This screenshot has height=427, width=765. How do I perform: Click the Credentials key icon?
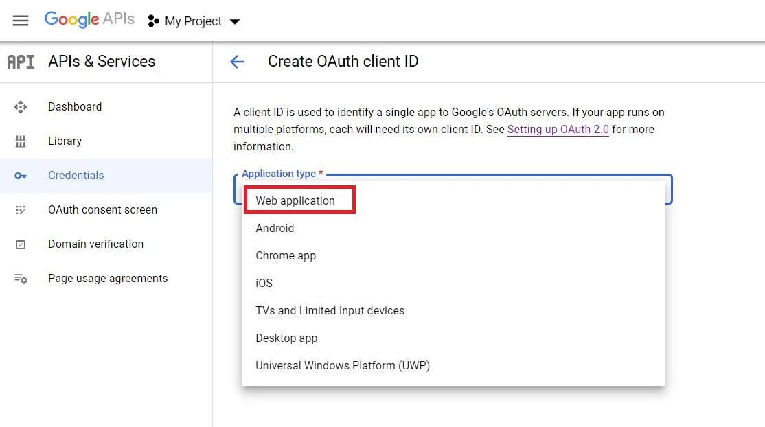tap(21, 175)
